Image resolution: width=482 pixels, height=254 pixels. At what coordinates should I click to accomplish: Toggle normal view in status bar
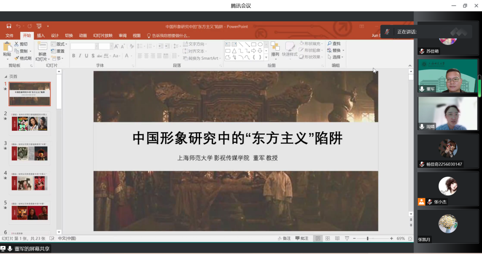[318, 238]
